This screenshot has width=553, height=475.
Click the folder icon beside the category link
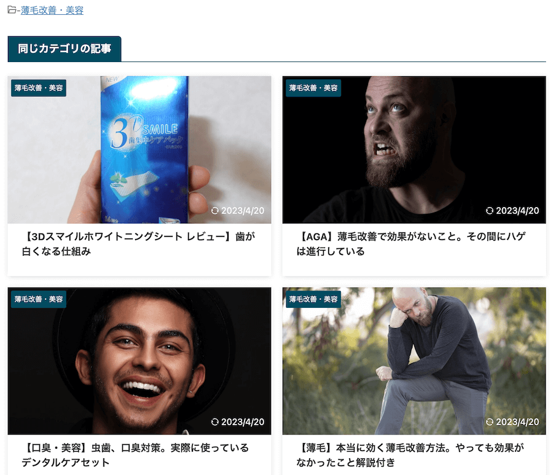click(x=12, y=10)
